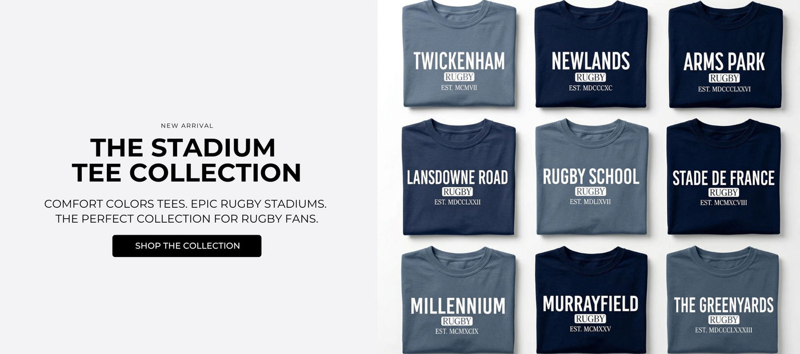Click EST. MCMXCIX on Millennium tee
The image size is (800, 354).
(x=457, y=332)
